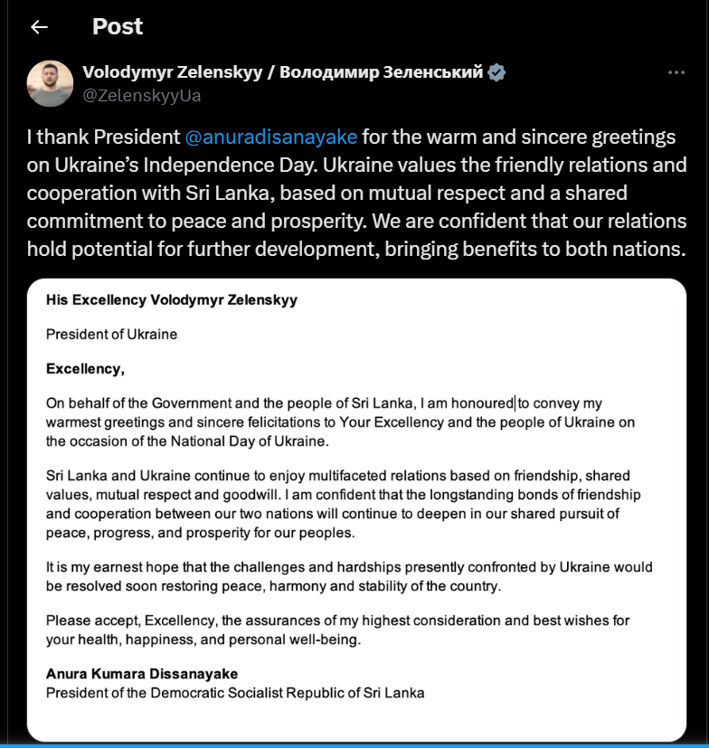Click the "Anura Kumara Dissanayake" signature name
Screen dimensions: 709x748
click(142, 674)
